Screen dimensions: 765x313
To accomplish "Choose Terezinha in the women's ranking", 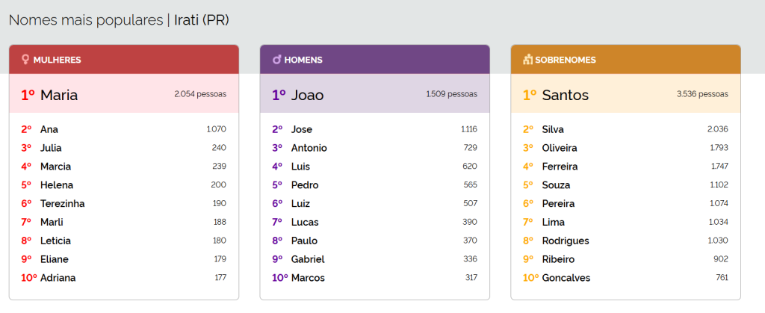I will click(63, 203).
